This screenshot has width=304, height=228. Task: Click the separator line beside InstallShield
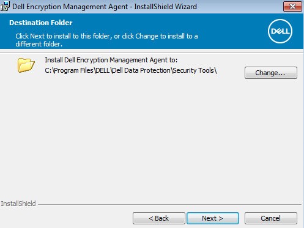[169, 204]
